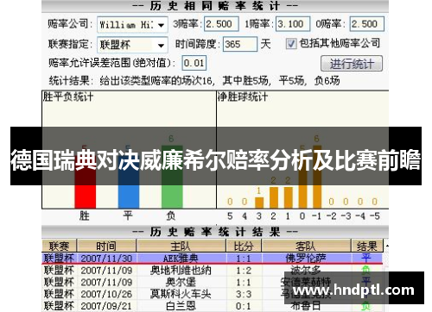Select the 白兰恩 home team cell

pyautogui.click(x=181, y=306)
